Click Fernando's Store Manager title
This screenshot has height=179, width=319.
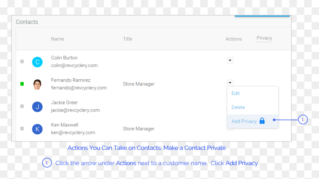[139, 84]
